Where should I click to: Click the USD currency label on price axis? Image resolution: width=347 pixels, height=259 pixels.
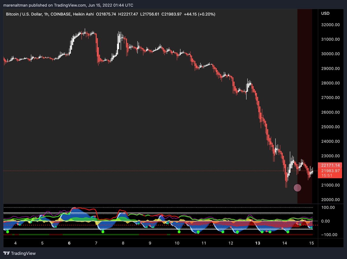point(325,13)
